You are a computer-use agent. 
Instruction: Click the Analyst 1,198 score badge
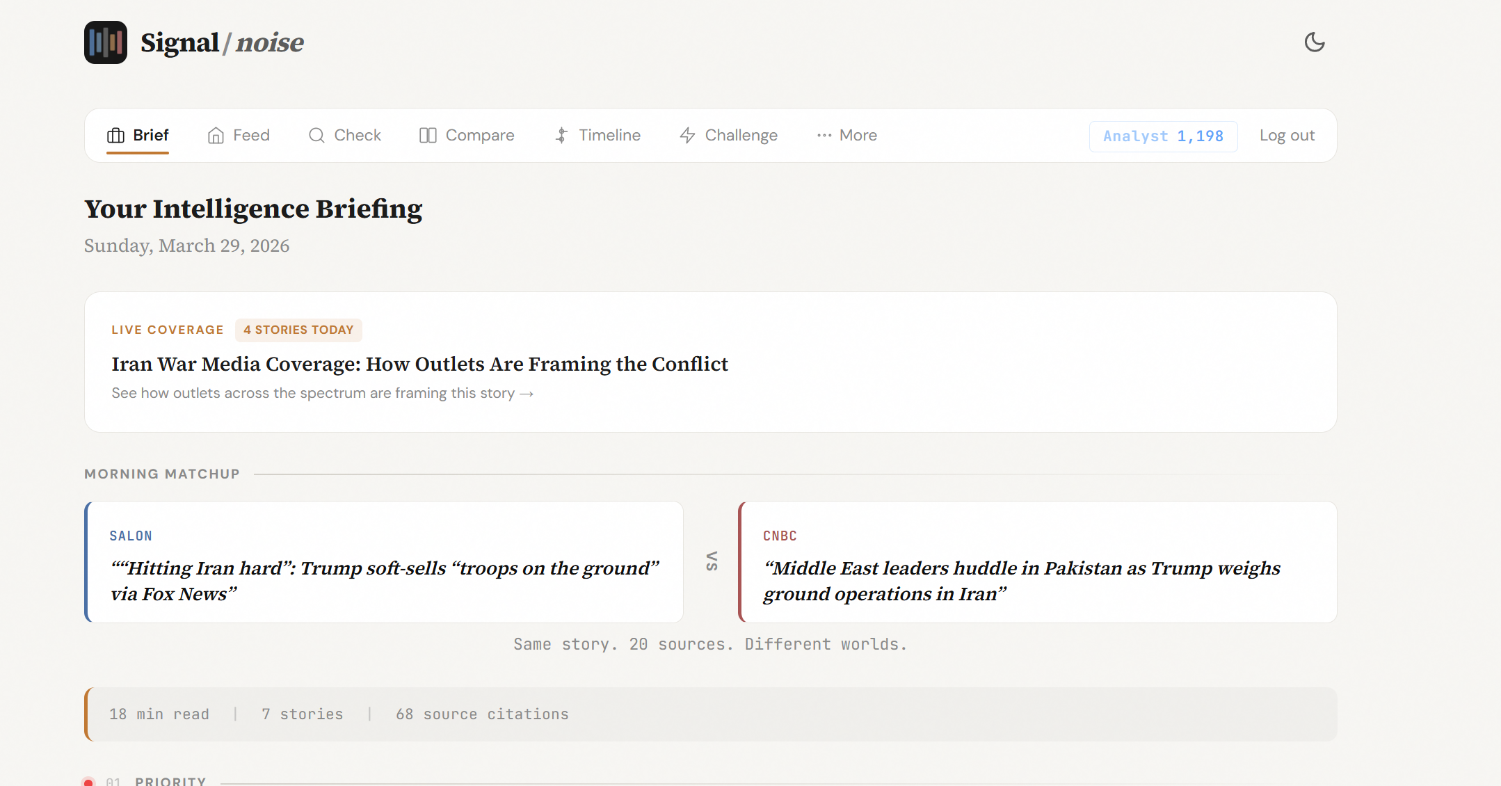click(x=1163, y=136)
